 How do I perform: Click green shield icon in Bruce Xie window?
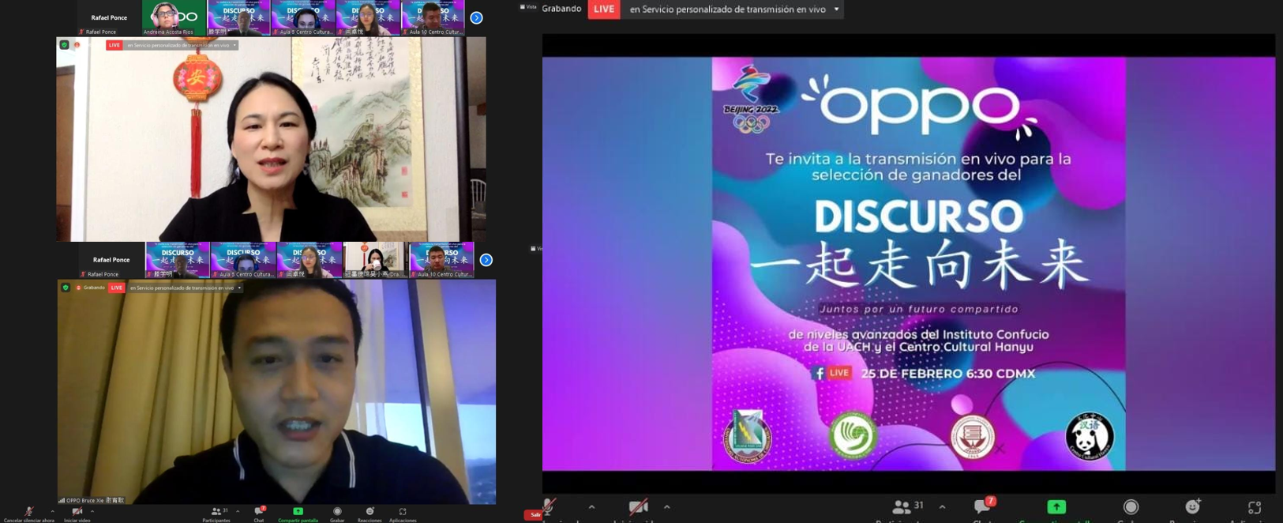pos(66,288)
